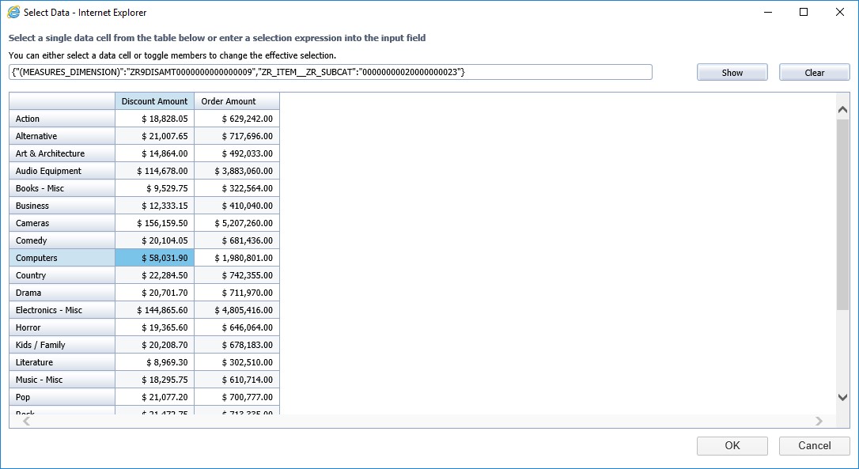Maximize the Select Data window
This screenshot has width=859, height=469.
[804, 13]
